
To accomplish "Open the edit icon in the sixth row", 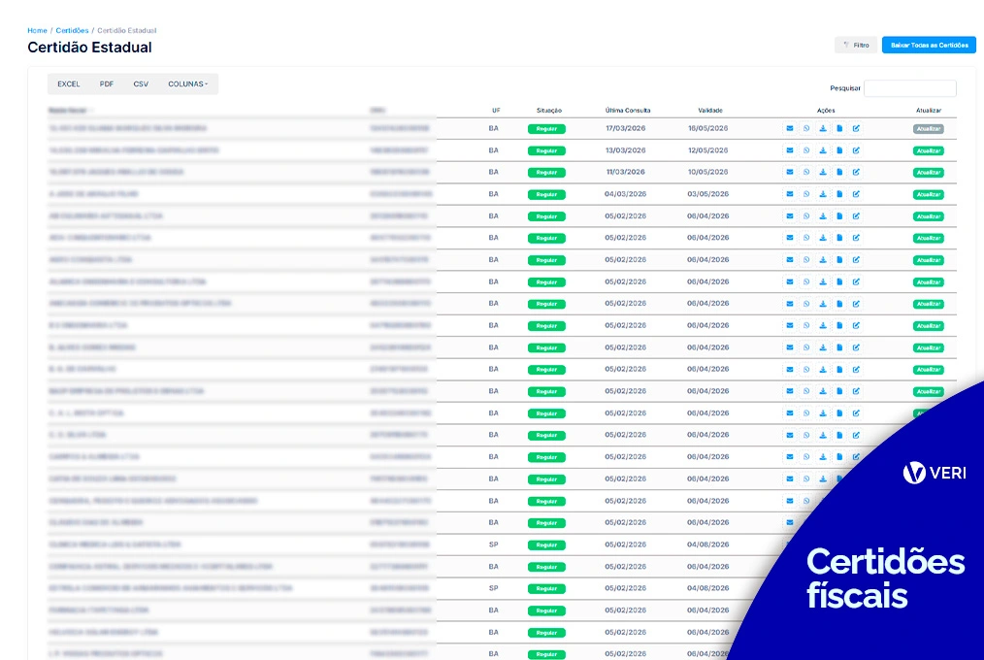I will (855, 238).
